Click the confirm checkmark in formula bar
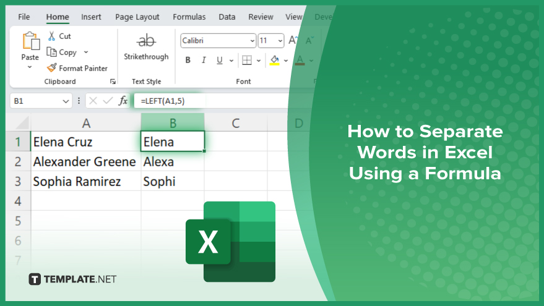Screen dimensions: 544x306 tap(108, 101)
